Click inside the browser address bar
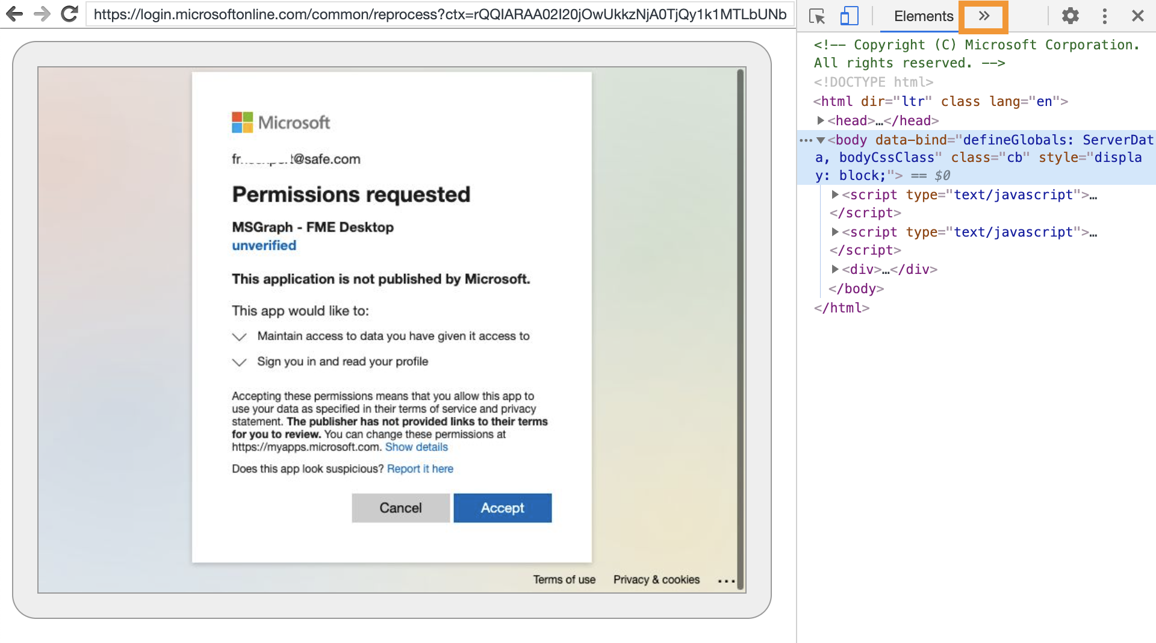 (421, 14)
